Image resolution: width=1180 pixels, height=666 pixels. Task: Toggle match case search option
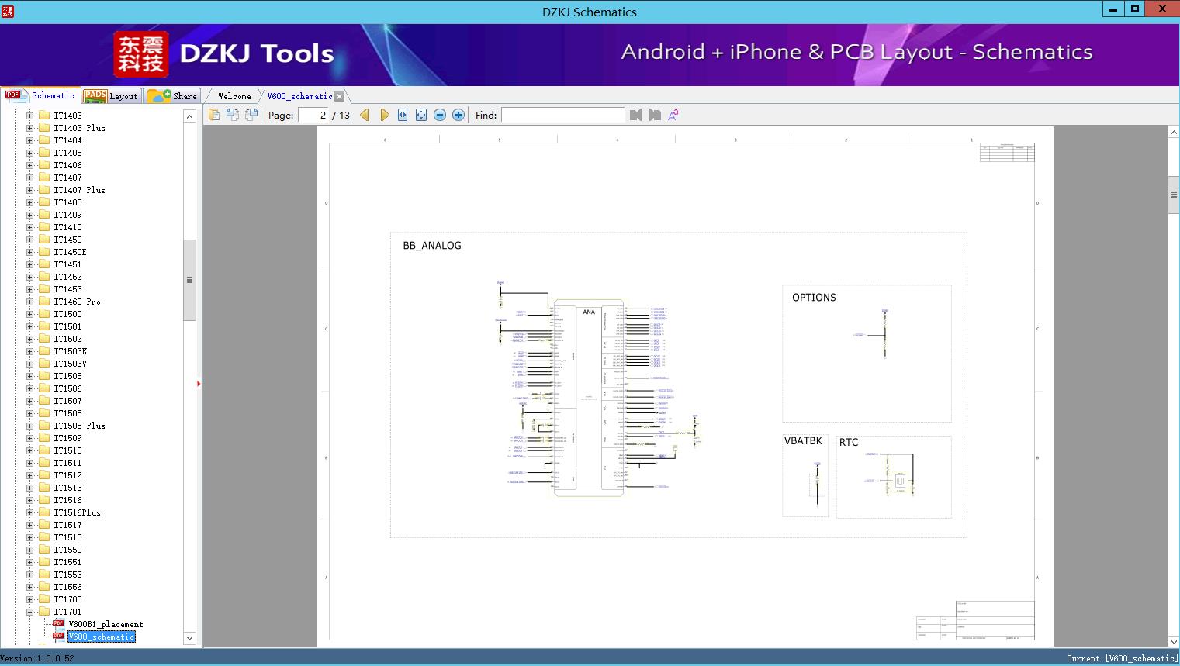tap(673, 115)
